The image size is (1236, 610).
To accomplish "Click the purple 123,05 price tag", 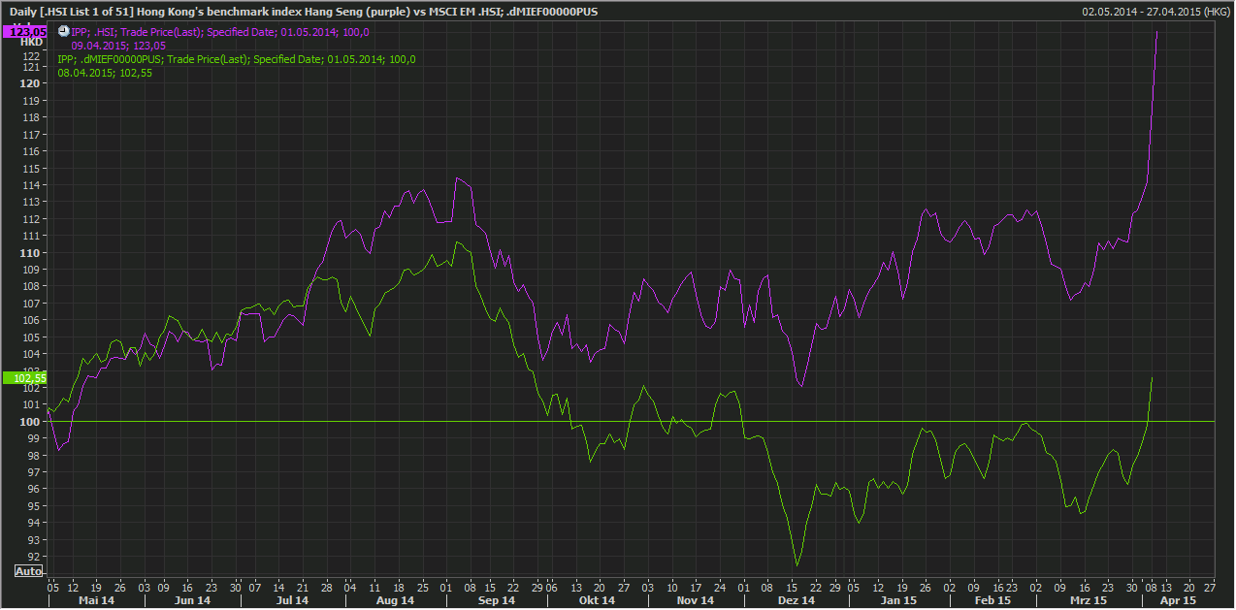I will 24,32.
